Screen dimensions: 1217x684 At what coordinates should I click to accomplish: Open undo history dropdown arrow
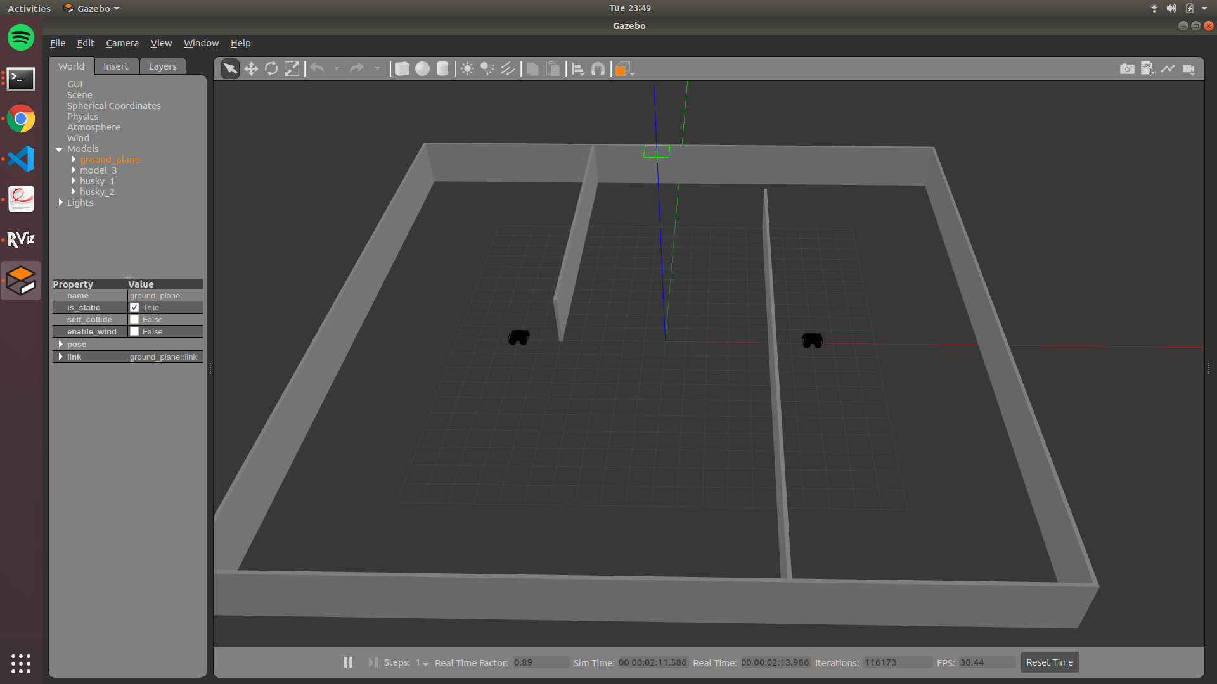pos(337,68)
